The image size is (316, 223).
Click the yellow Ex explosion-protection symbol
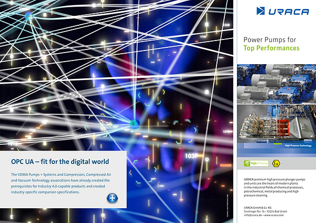[276, 164]
